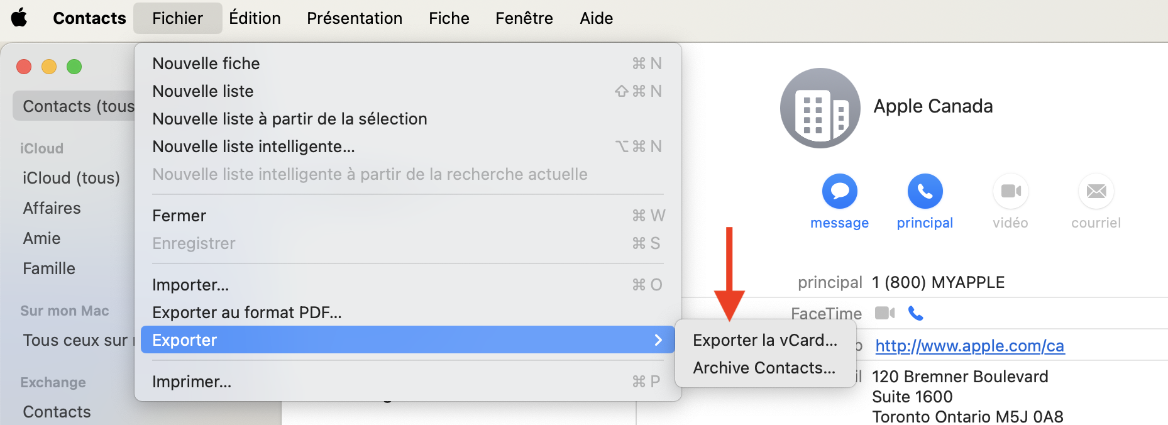Screen dimensions: 1168x425
Task: Click the blue principal phone call icon
Action: pyautogui.click(x=925, y=191)
